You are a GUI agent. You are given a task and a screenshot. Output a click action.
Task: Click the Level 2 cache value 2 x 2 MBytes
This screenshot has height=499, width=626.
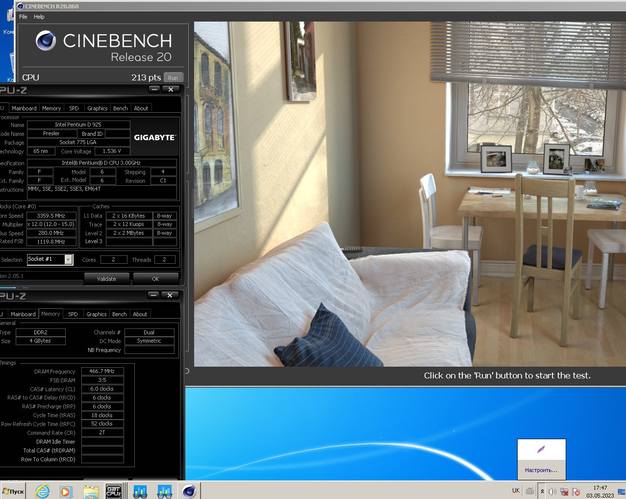pos(129,233)
